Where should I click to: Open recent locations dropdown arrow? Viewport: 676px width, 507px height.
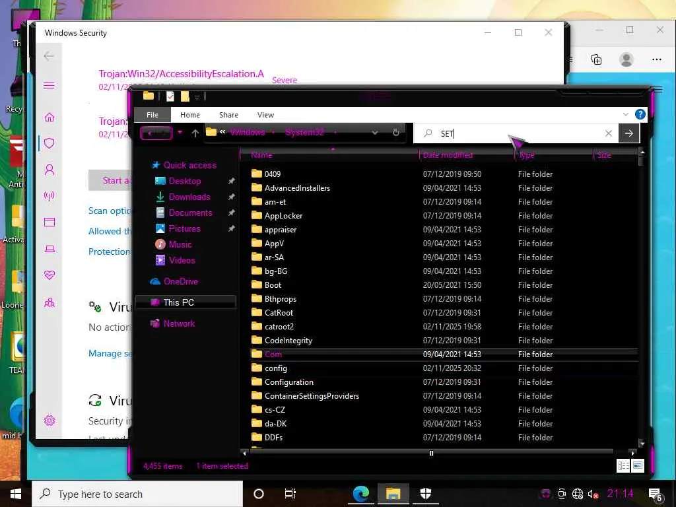click(x=180, y=132)
